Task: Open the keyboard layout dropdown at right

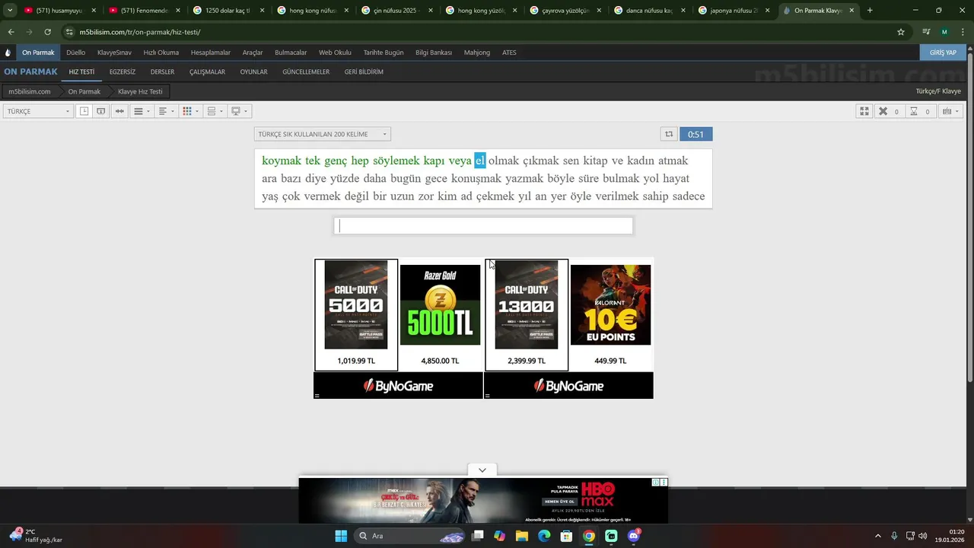Action: pos(950,111)
